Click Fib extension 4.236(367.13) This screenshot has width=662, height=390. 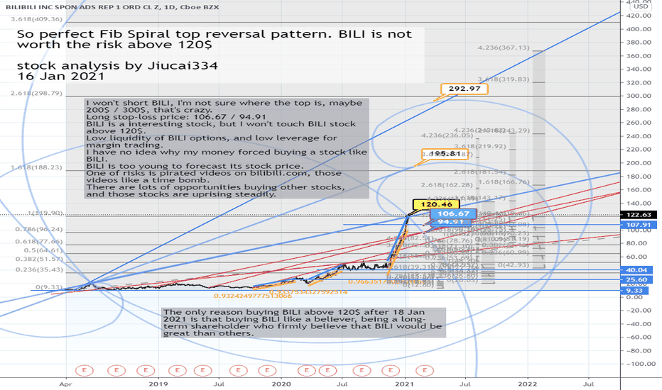point(504,48)
